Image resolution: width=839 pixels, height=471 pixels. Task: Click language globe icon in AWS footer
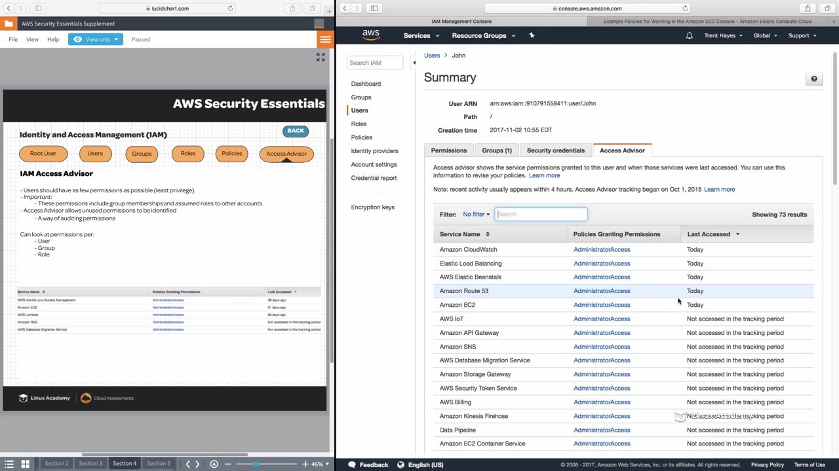coord(401,465)
